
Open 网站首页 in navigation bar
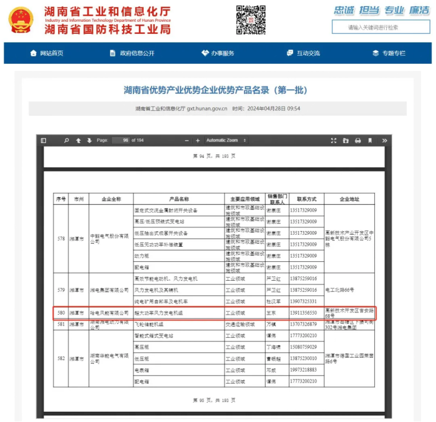pos(47,53)
